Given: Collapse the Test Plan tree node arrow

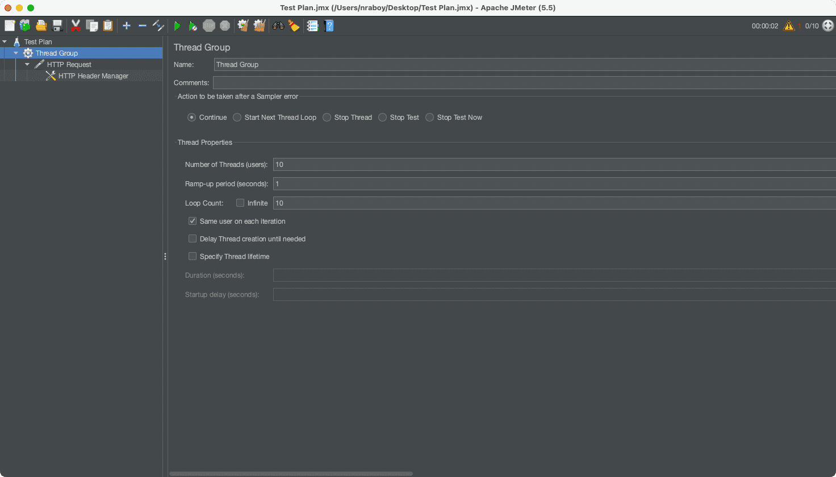Looking at the screenshot, I should [x=5, y=41].
